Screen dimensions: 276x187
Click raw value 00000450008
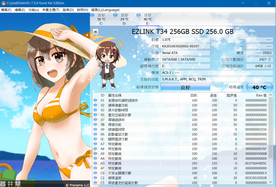coord(256,154)
